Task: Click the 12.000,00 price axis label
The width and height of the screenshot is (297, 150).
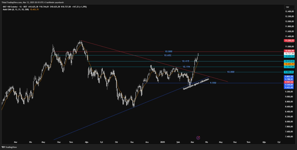Action: click(x=289, y=21)
